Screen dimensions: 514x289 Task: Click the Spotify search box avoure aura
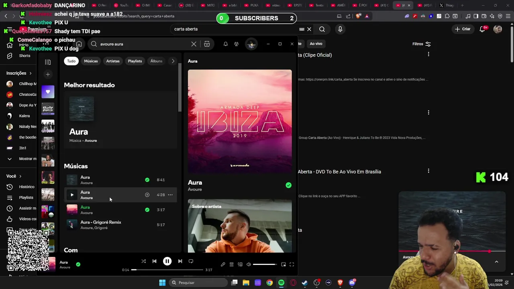pyautogui.click(x=141, y=44)
